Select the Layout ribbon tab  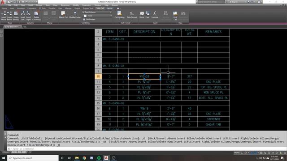coord(109,8)
